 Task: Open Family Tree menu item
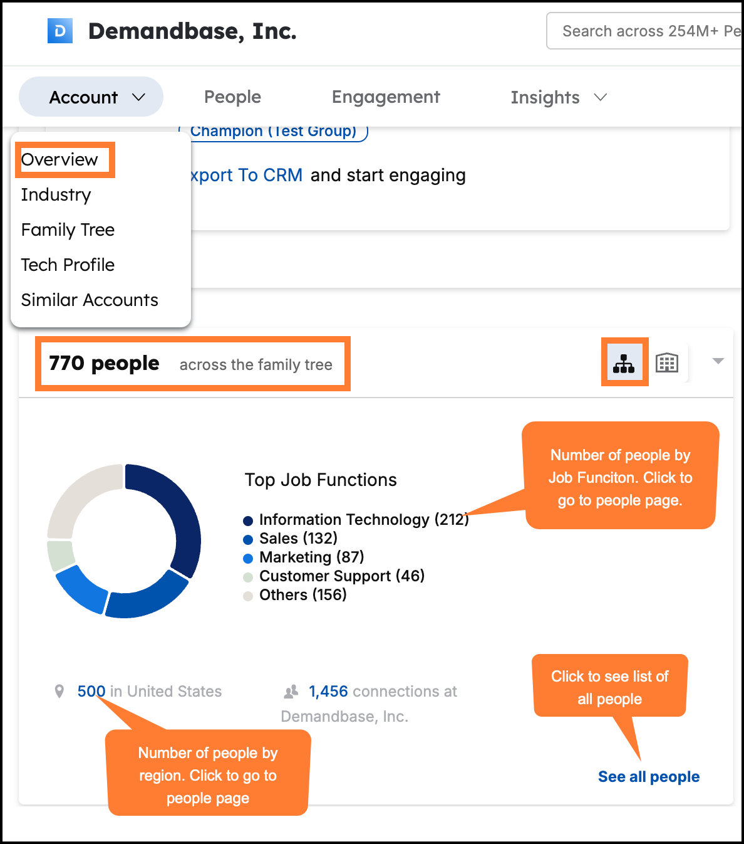click(68, 230)
